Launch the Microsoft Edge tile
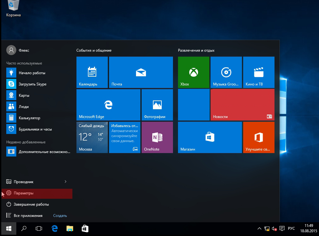 (108, 105)
